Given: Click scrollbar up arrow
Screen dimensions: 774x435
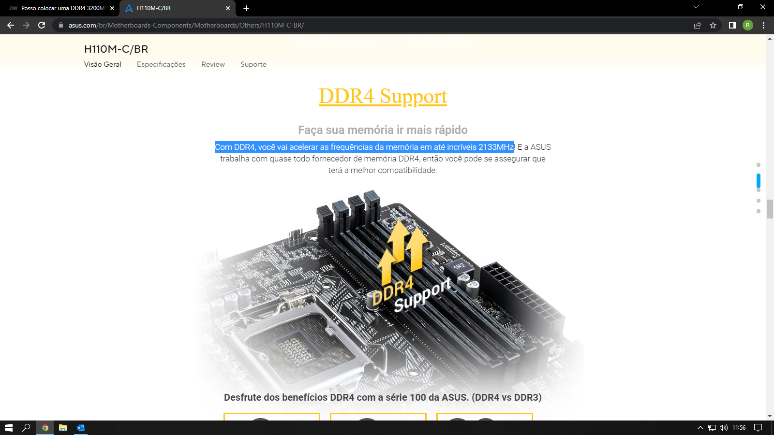Looking at the screenshot, I should (x=770, y=38).
